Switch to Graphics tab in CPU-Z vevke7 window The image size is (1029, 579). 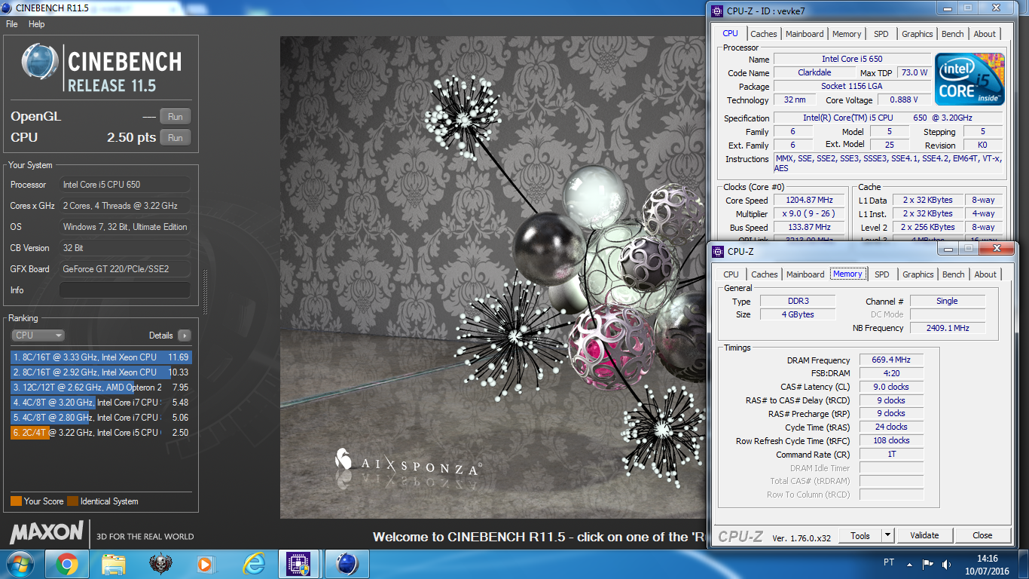918,34
